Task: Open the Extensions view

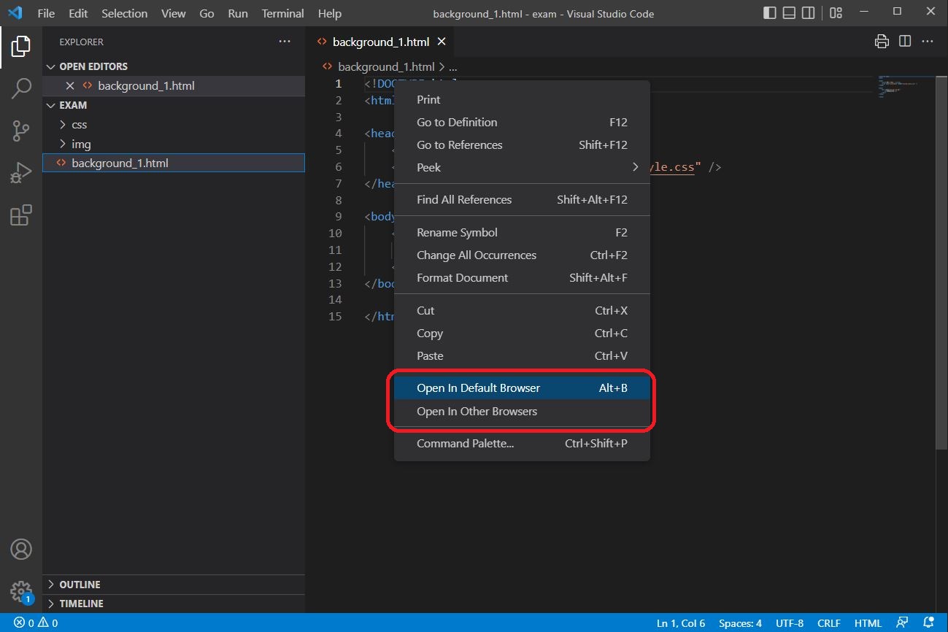Action: (21, 215)
